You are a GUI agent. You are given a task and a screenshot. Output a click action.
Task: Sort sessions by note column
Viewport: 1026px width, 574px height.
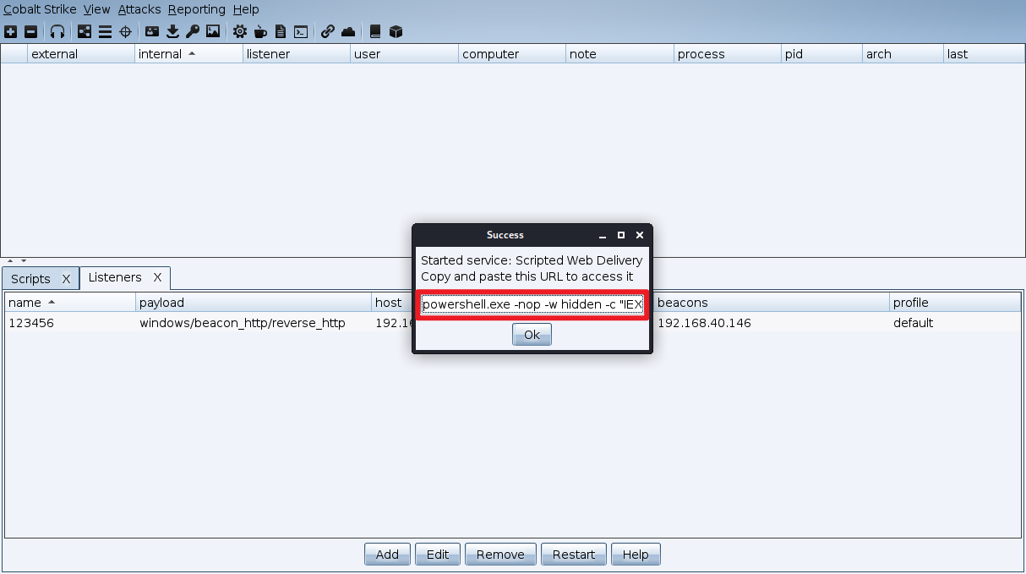[619, 54]
